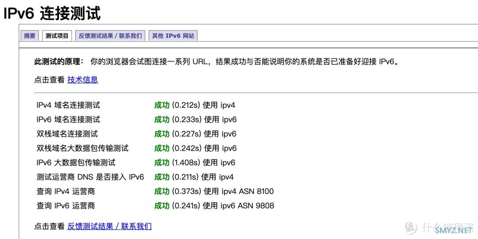Screen dimensions: 478x239
Task: Select the IPv6 大数据包传输测试 row label
Action: [x=76, y=163]
